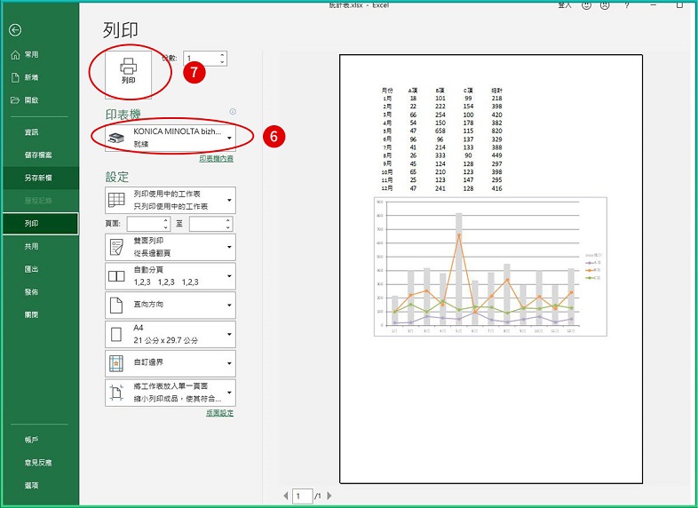
Task: Expand the 列印使用中的工作表 dropdown
Action: 171,200
